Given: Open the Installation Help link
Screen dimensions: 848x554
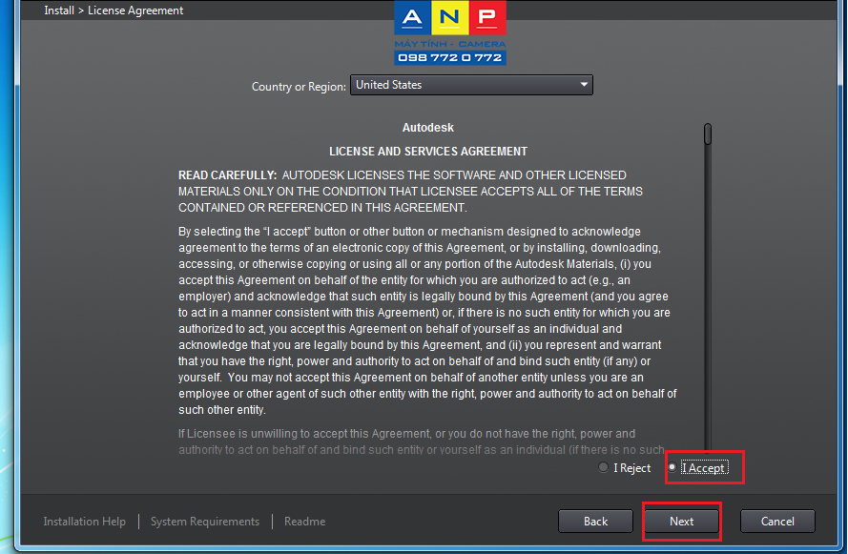Looking at the screenshot, I should click(84, 522).
